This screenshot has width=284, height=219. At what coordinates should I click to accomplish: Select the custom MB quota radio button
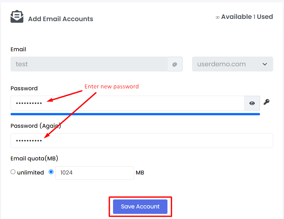[51, 172]
